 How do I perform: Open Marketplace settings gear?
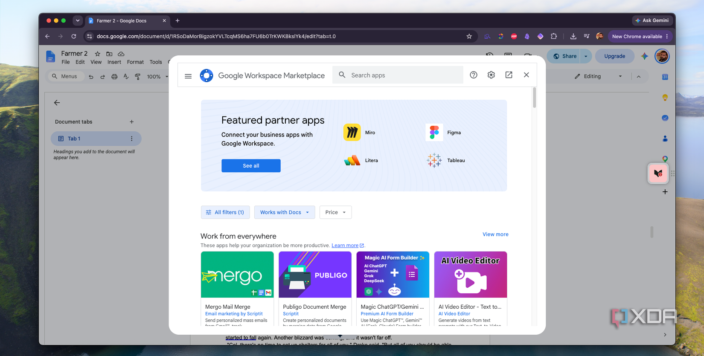click(x=491, y=75)
